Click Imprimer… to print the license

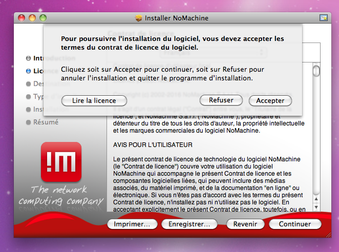tap(132, 224)
